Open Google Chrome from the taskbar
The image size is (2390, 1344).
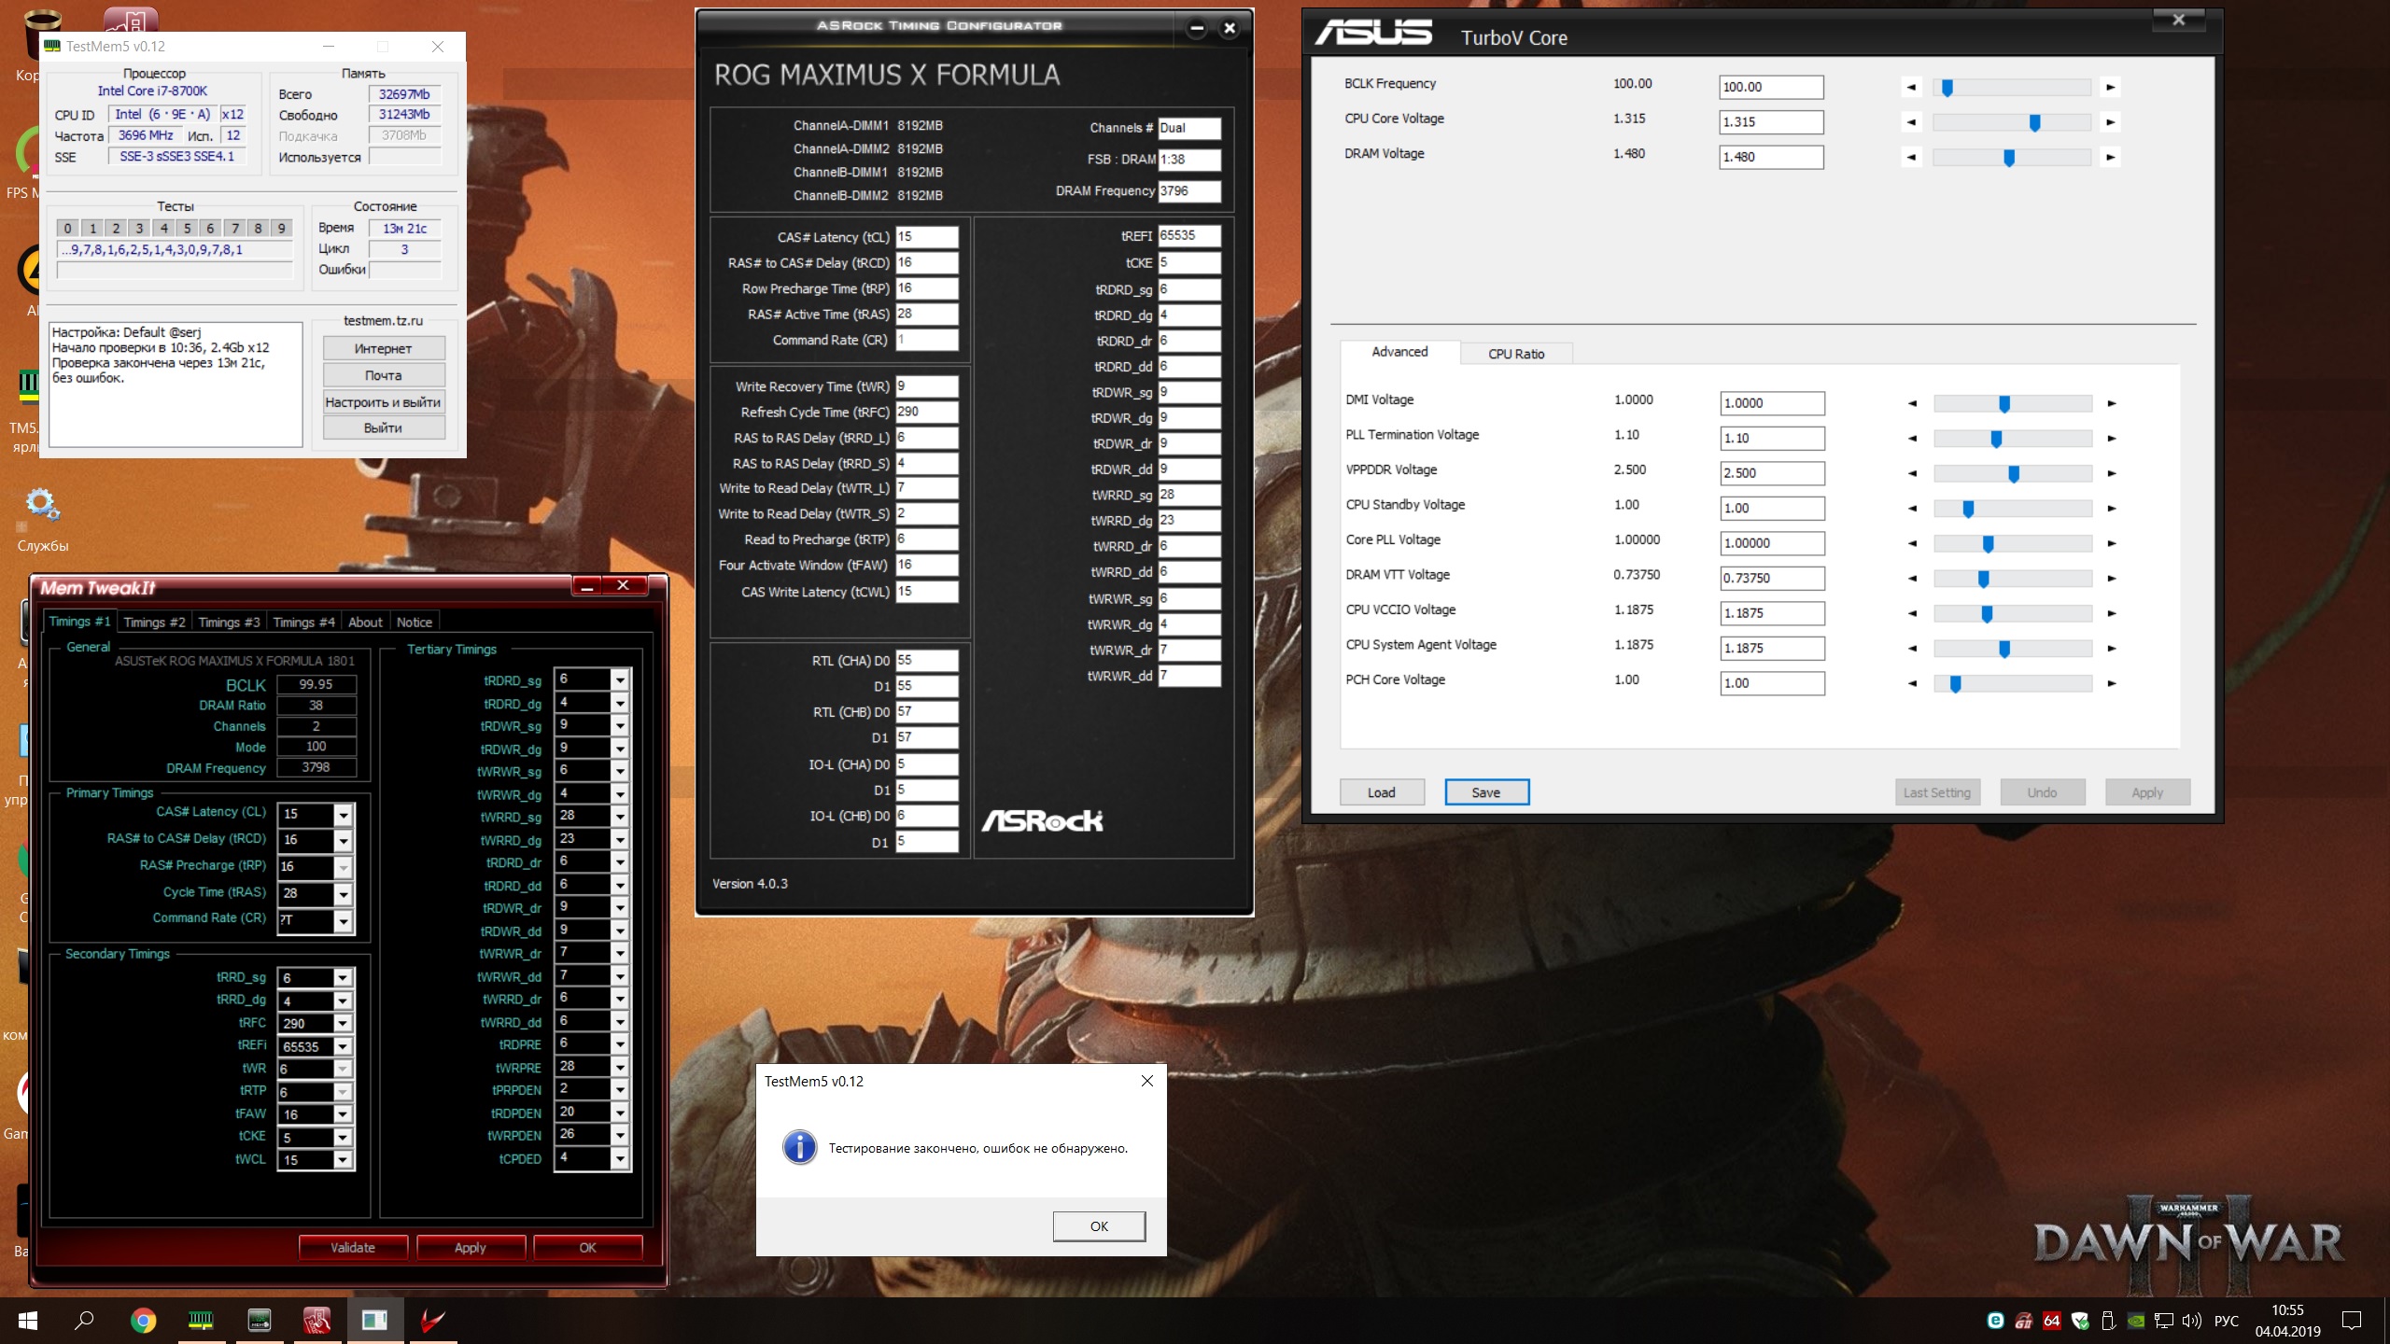(x=143, y=1320)
